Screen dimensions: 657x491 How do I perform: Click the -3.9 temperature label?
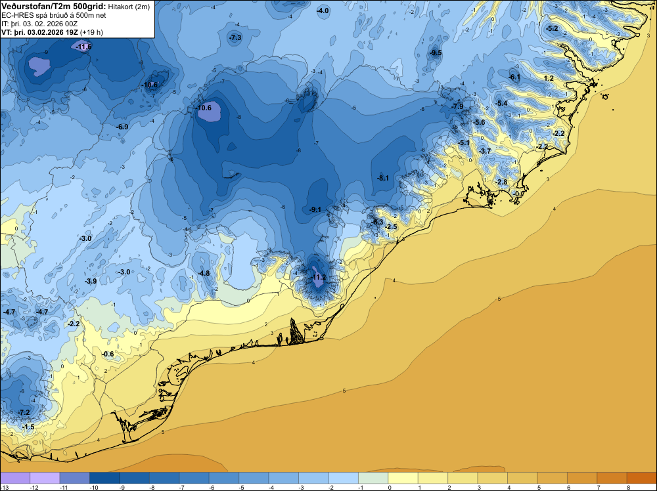[x=91, y=282]
